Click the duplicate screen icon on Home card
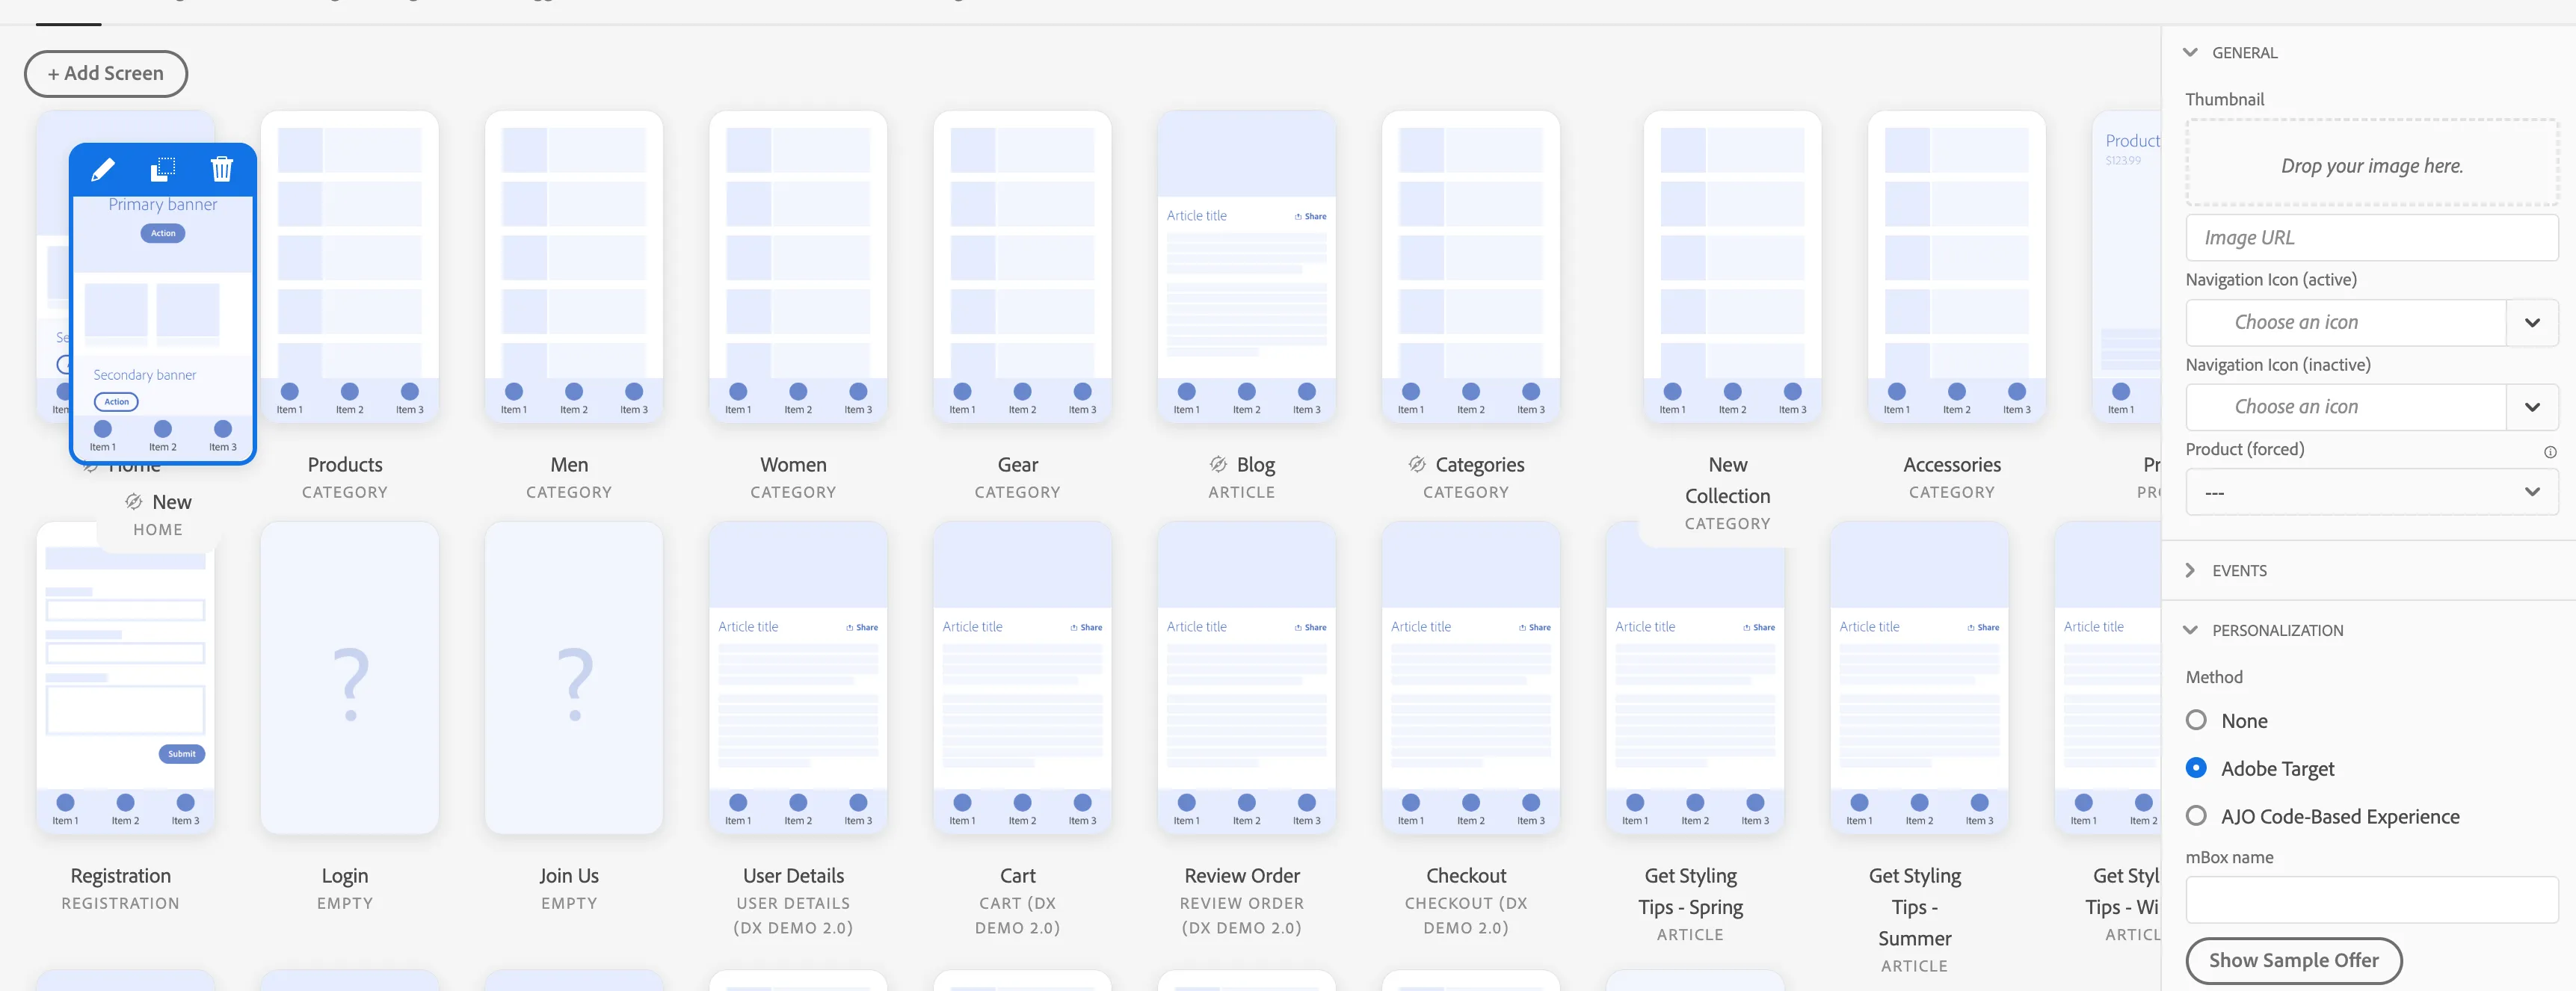The height and width of the screenshot is (991, 2576). coord(162,169)
